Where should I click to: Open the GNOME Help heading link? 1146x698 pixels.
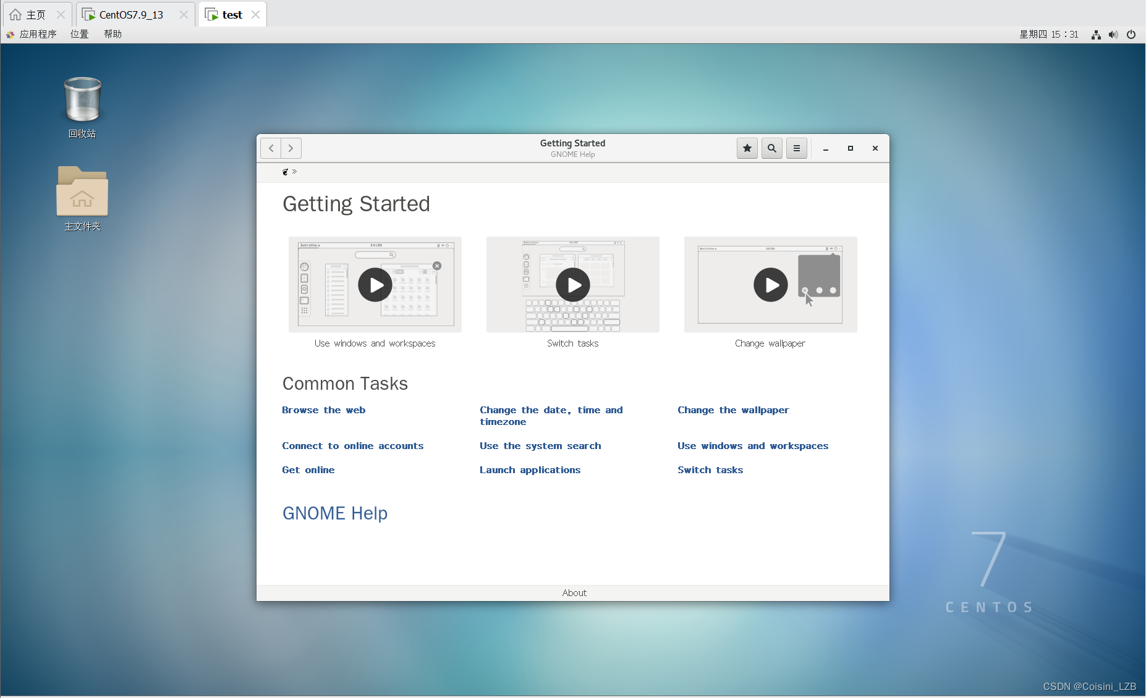pyautogui.click(x=335, y=513)
